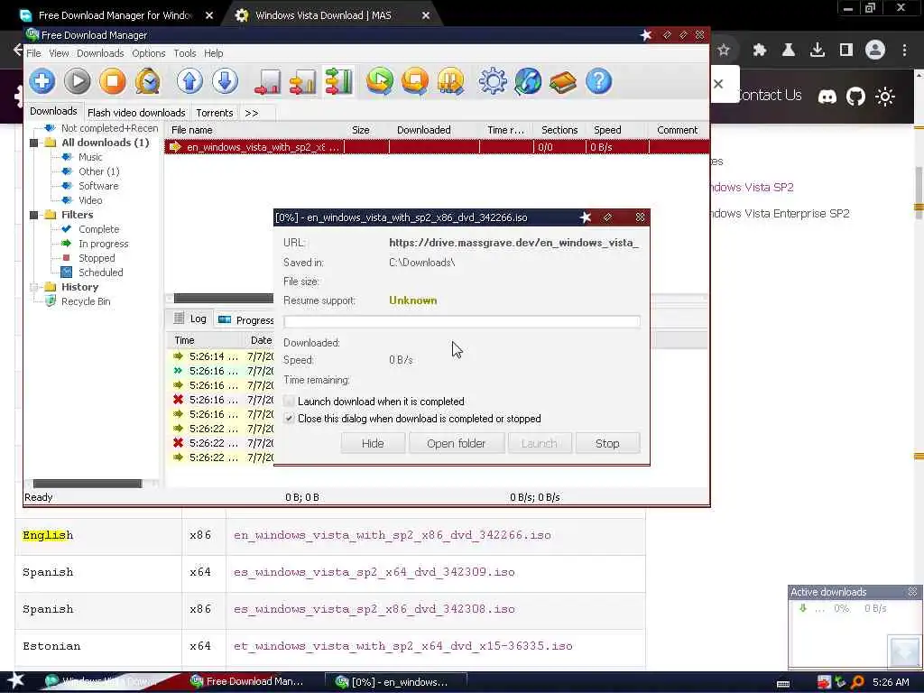Click the Windows Vista SP2 sidebar link
The width and height of the screenshot is (924, 693).
pos(752,188)
